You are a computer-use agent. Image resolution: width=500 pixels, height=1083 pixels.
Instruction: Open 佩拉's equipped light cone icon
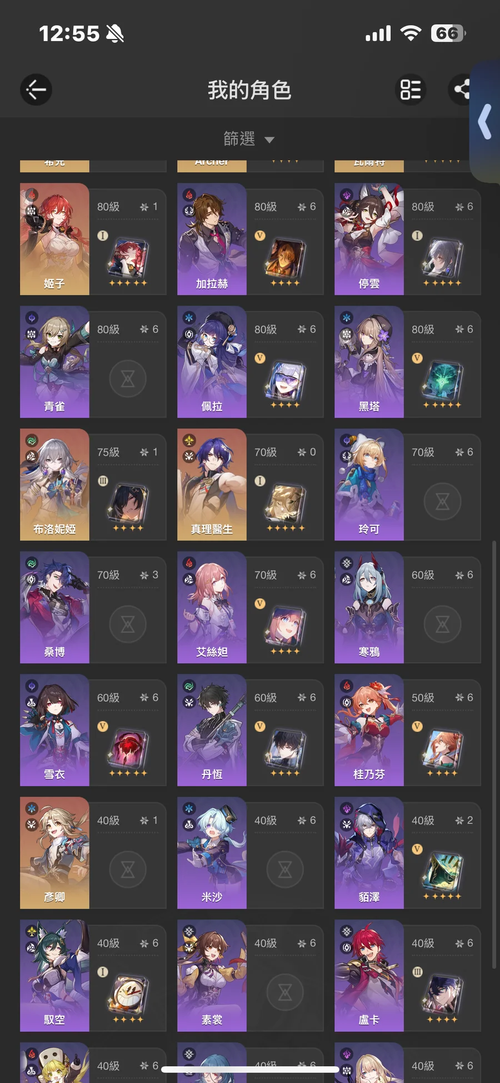(285, 381)
